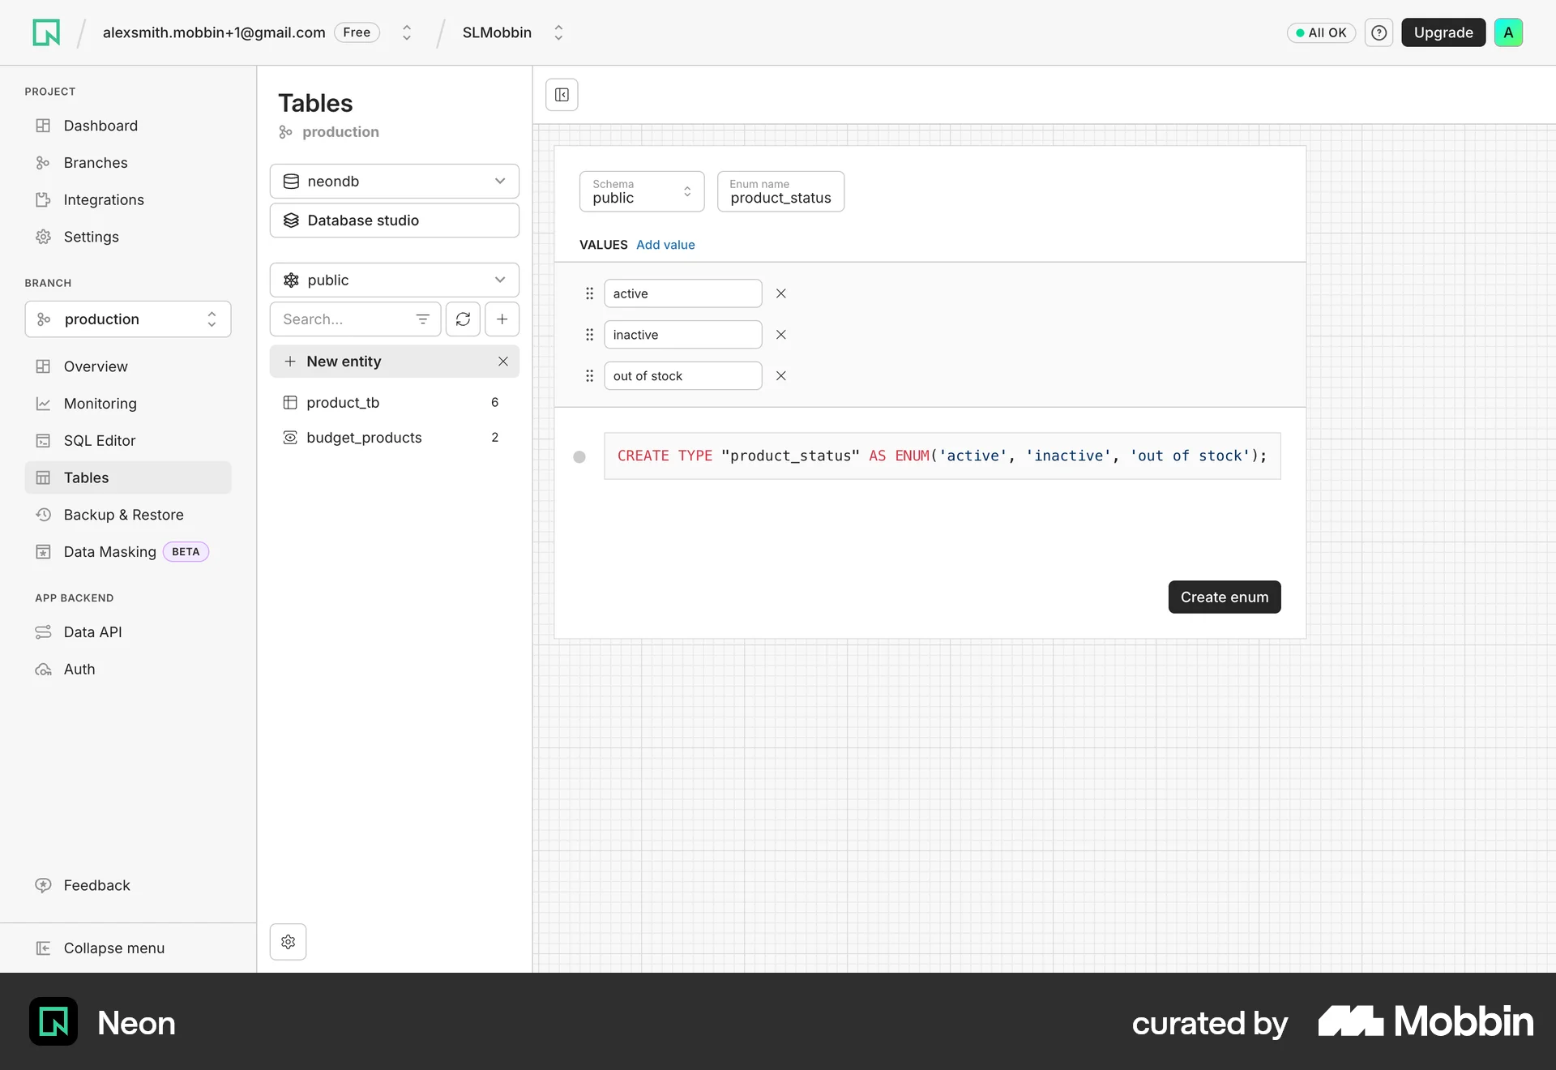Open project Settings
The width and height of the screenshot is (1556, 1070).
coord(128,237)
